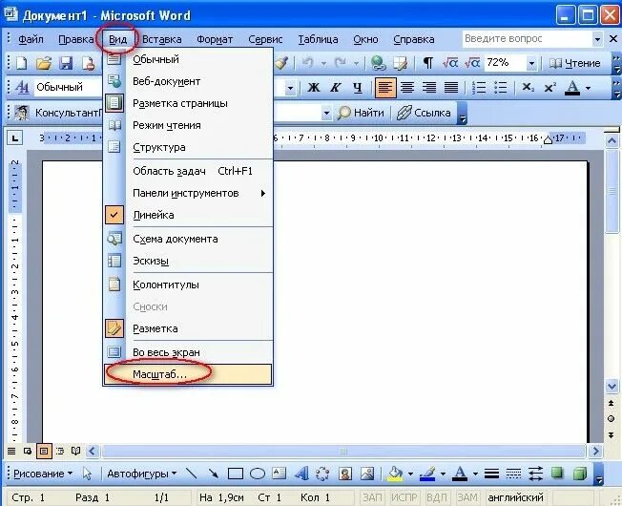
Task: Apply numbered list formatting
Action: coord(478,87)
